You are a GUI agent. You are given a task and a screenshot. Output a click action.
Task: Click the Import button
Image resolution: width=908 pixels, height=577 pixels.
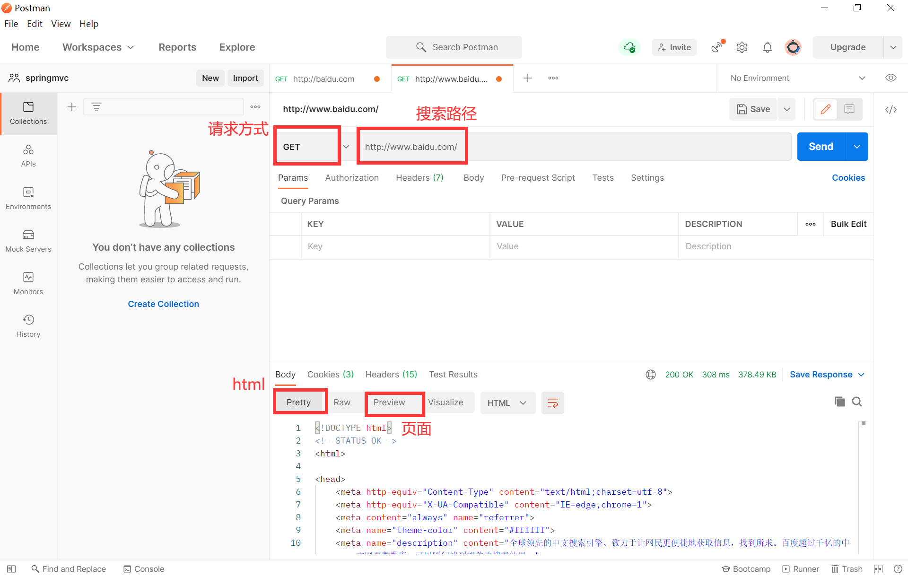point(245,78)
